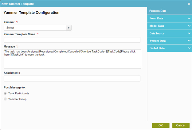Close the New Yammer Template dialog
Screen dimensions: 192x130
click(x=189, y=4)
